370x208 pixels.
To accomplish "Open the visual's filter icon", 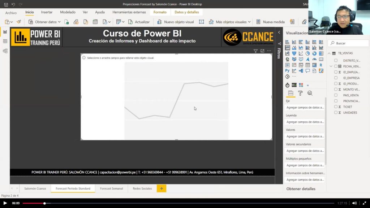I will click(255, 51).
